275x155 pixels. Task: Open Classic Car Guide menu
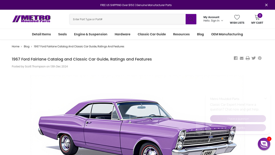click(152, 34)
